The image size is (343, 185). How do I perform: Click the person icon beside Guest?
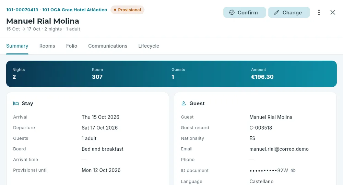pos(184,103)
